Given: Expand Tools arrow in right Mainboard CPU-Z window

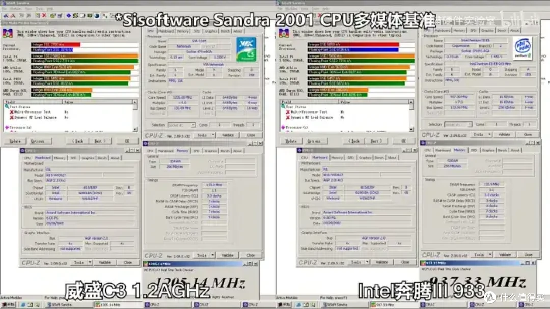Looking at the screenshot, I should 367,262.
